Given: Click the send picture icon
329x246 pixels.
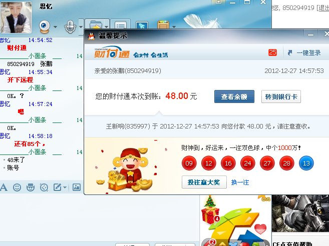Looking at the screenshot, I should [77, 187].
